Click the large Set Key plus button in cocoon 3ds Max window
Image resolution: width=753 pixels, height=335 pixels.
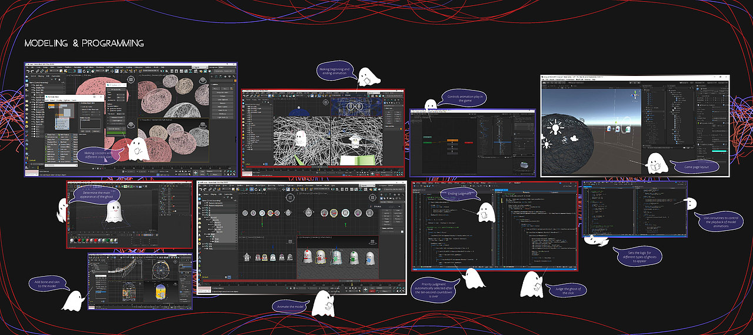coord(195,173)
